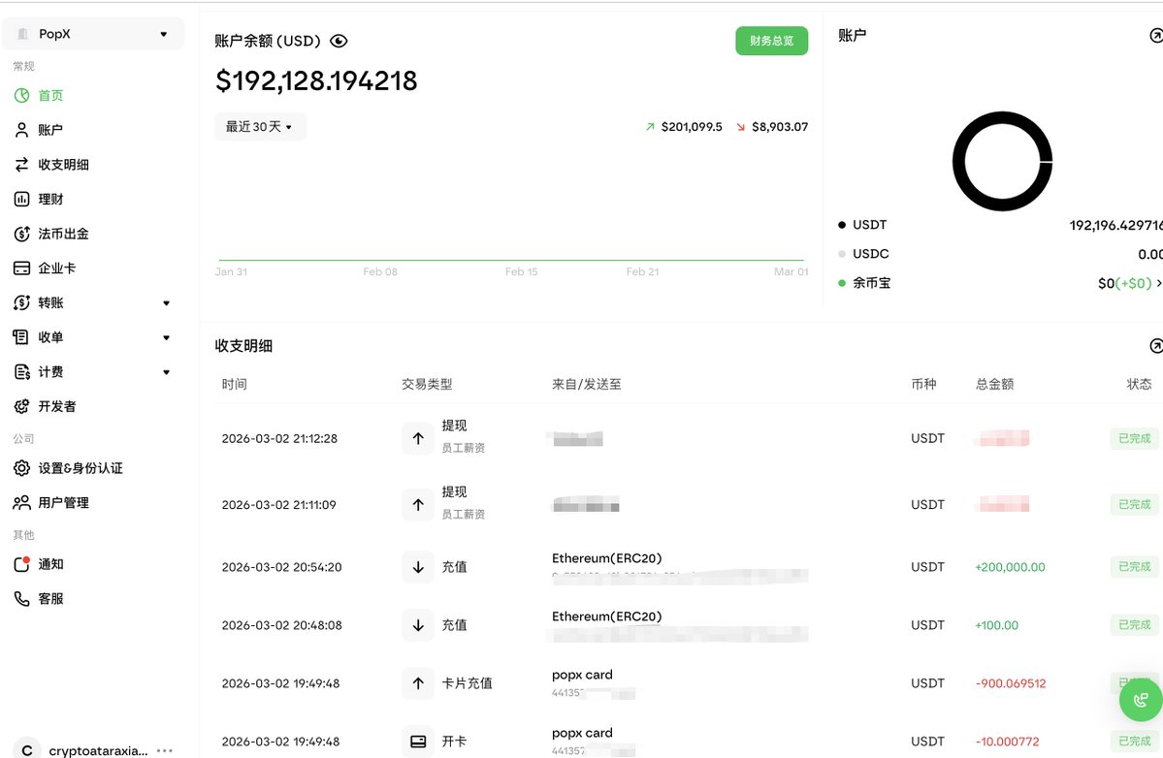This screenshot has width=1163, height=758.
Task: Open the 账户 menu item in sidebar
Action: click(50, 130)
